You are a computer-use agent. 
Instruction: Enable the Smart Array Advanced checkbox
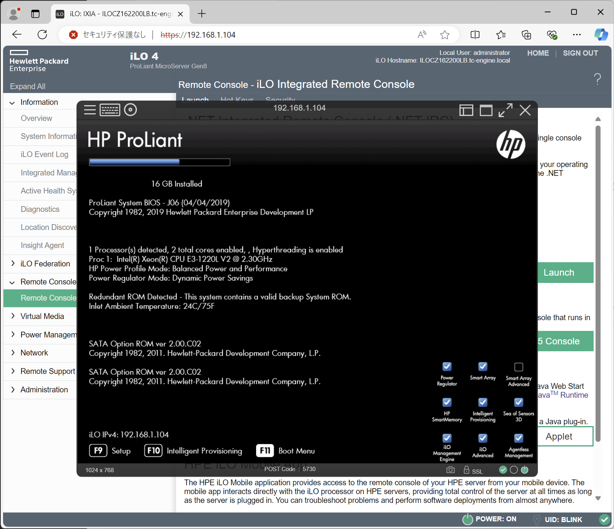tap(519, 367)
